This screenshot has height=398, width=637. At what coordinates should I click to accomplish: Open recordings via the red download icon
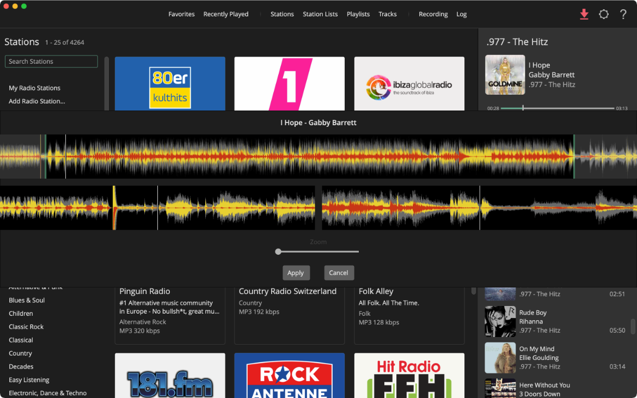click(x=584, y=14)
